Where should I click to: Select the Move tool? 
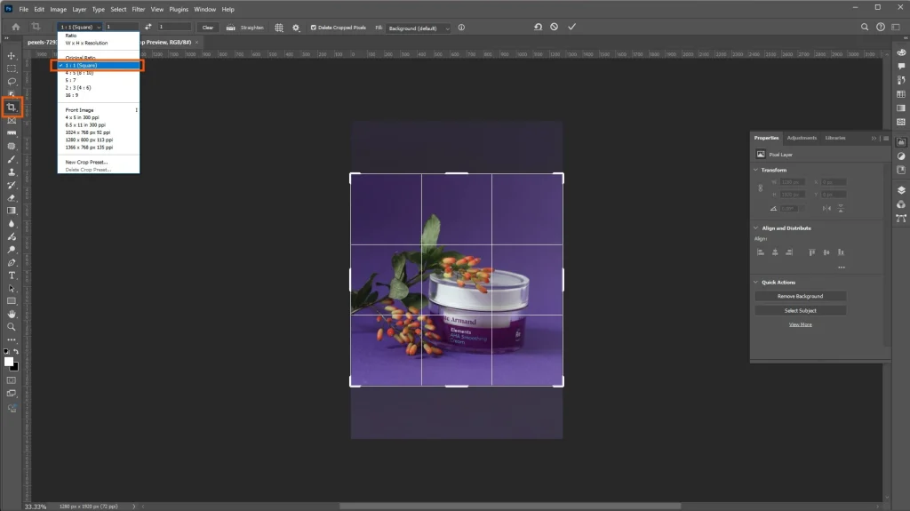11,56
